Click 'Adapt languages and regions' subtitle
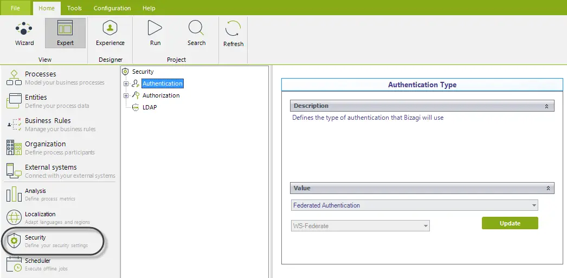This screenshot has width=567, height=278. click(57, 222)
